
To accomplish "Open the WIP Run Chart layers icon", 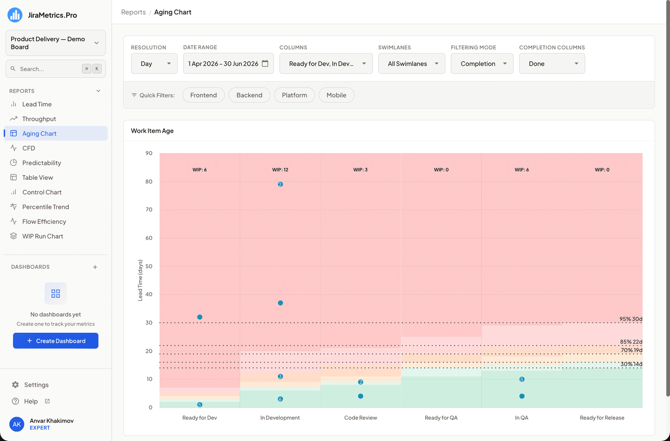I will point(14,236).
